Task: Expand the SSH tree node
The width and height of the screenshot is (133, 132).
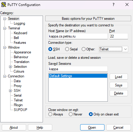Action: click(10, 91)
